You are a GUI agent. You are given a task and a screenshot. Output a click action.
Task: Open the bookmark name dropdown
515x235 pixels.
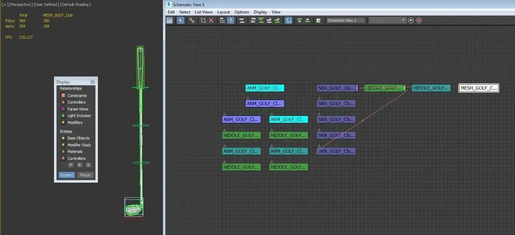point(388,20)
